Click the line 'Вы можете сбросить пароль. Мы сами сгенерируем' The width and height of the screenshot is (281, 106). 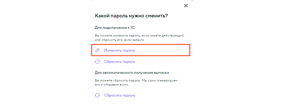click(136, 80)
